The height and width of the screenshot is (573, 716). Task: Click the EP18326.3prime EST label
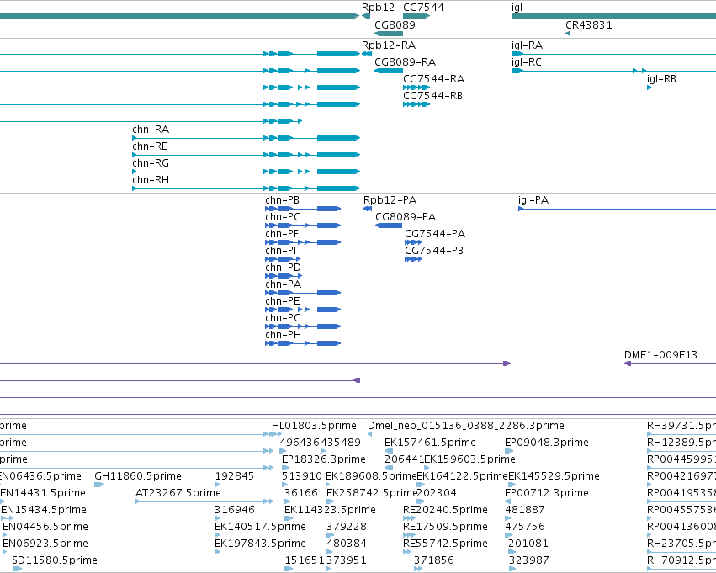(x=324, y=459)
